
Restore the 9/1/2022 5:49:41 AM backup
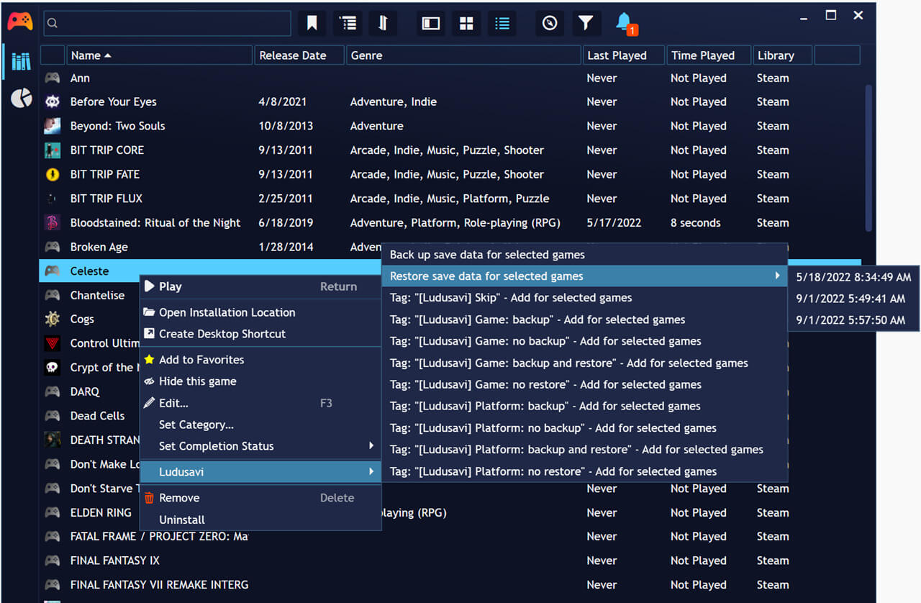(x=853, y=299)
